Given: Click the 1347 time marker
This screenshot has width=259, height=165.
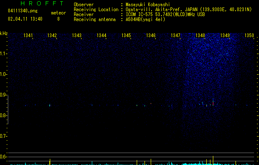Looking at the screenshot, I should (x=175, y=35).
